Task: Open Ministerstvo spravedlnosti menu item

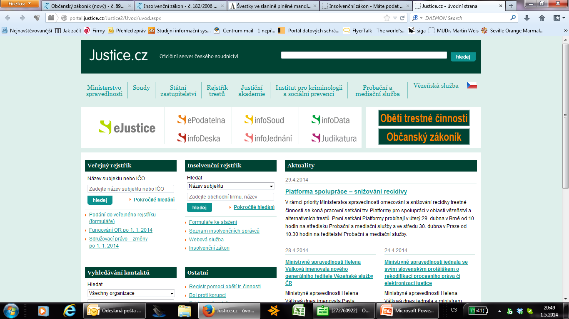Action: (104, 91)
